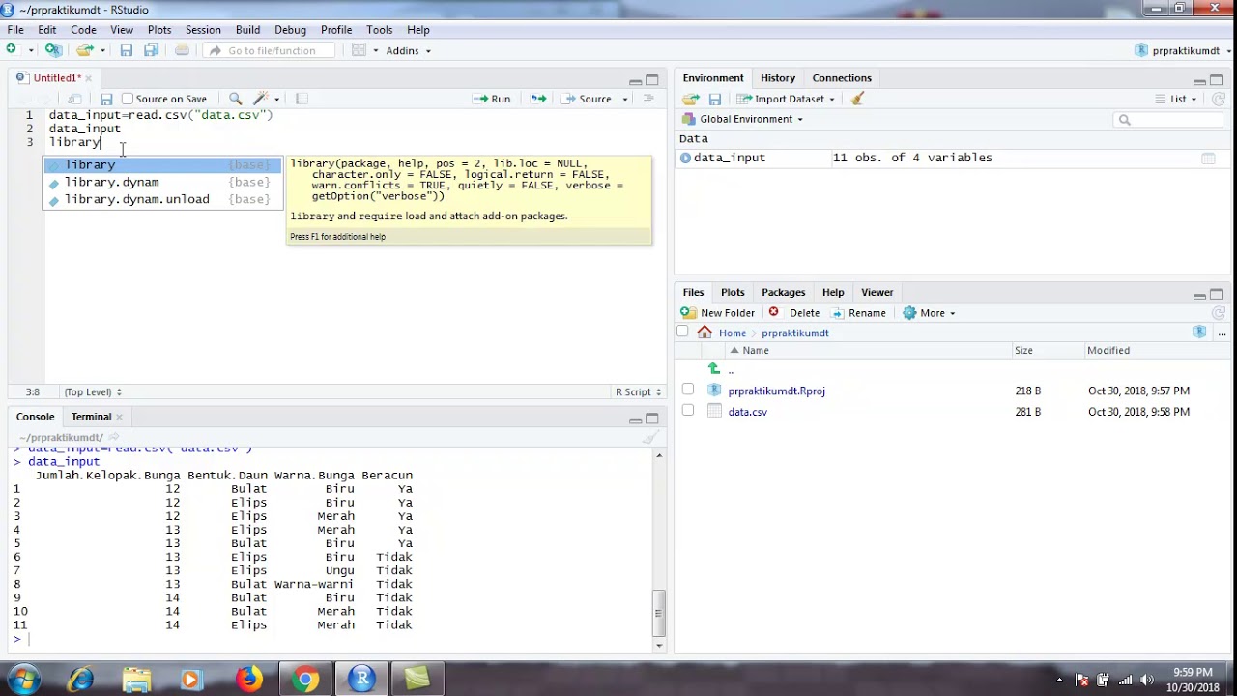Open the prpraktikumdt.Rproj file link
The image size is (1237, 696).
[776, 391]
